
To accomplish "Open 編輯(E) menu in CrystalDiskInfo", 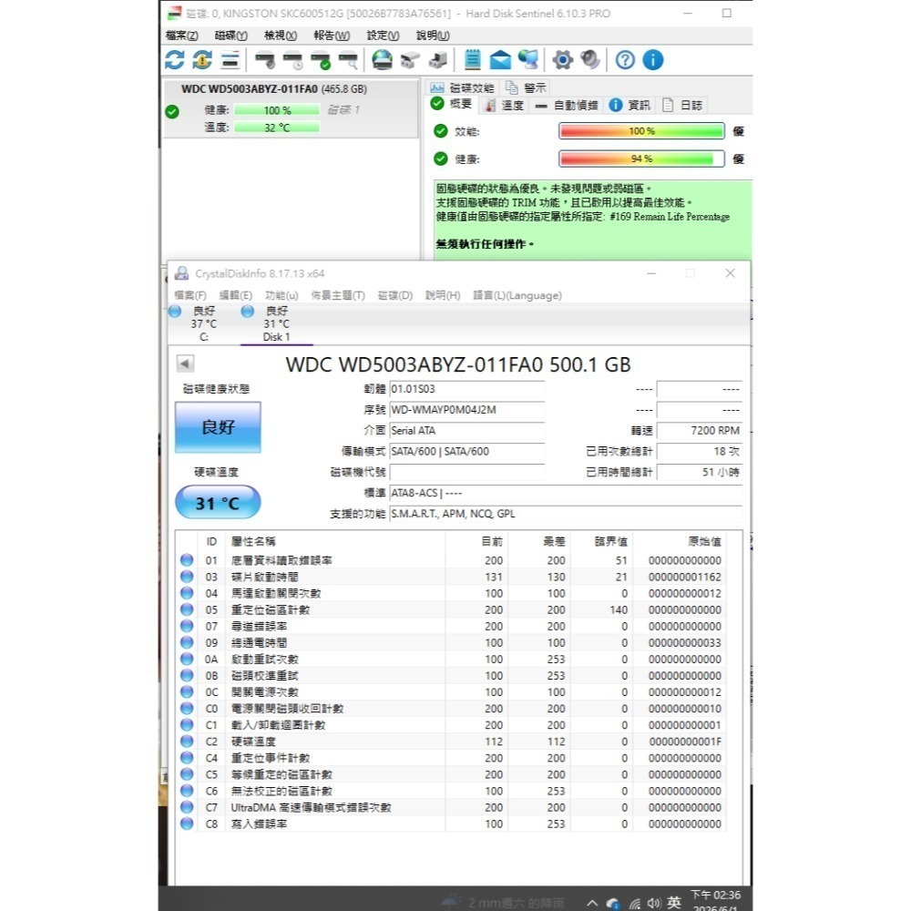I will coord(235,295).
